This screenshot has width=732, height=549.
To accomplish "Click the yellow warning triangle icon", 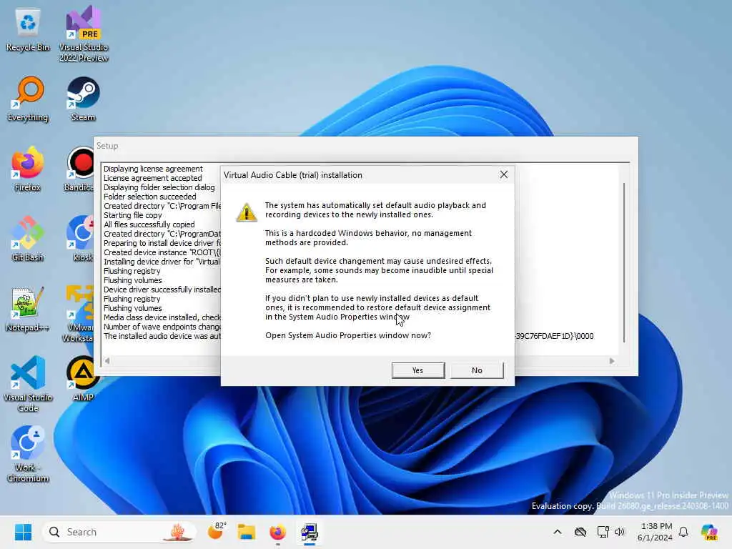I will 247,212.
